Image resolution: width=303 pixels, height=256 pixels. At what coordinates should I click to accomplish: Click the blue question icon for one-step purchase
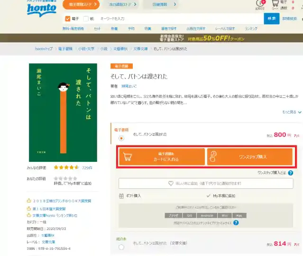coord(291,173)
